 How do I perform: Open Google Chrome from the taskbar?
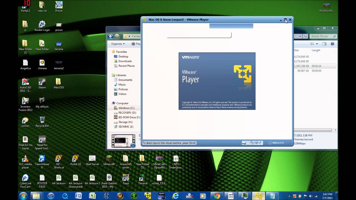[x=217, y=196]
